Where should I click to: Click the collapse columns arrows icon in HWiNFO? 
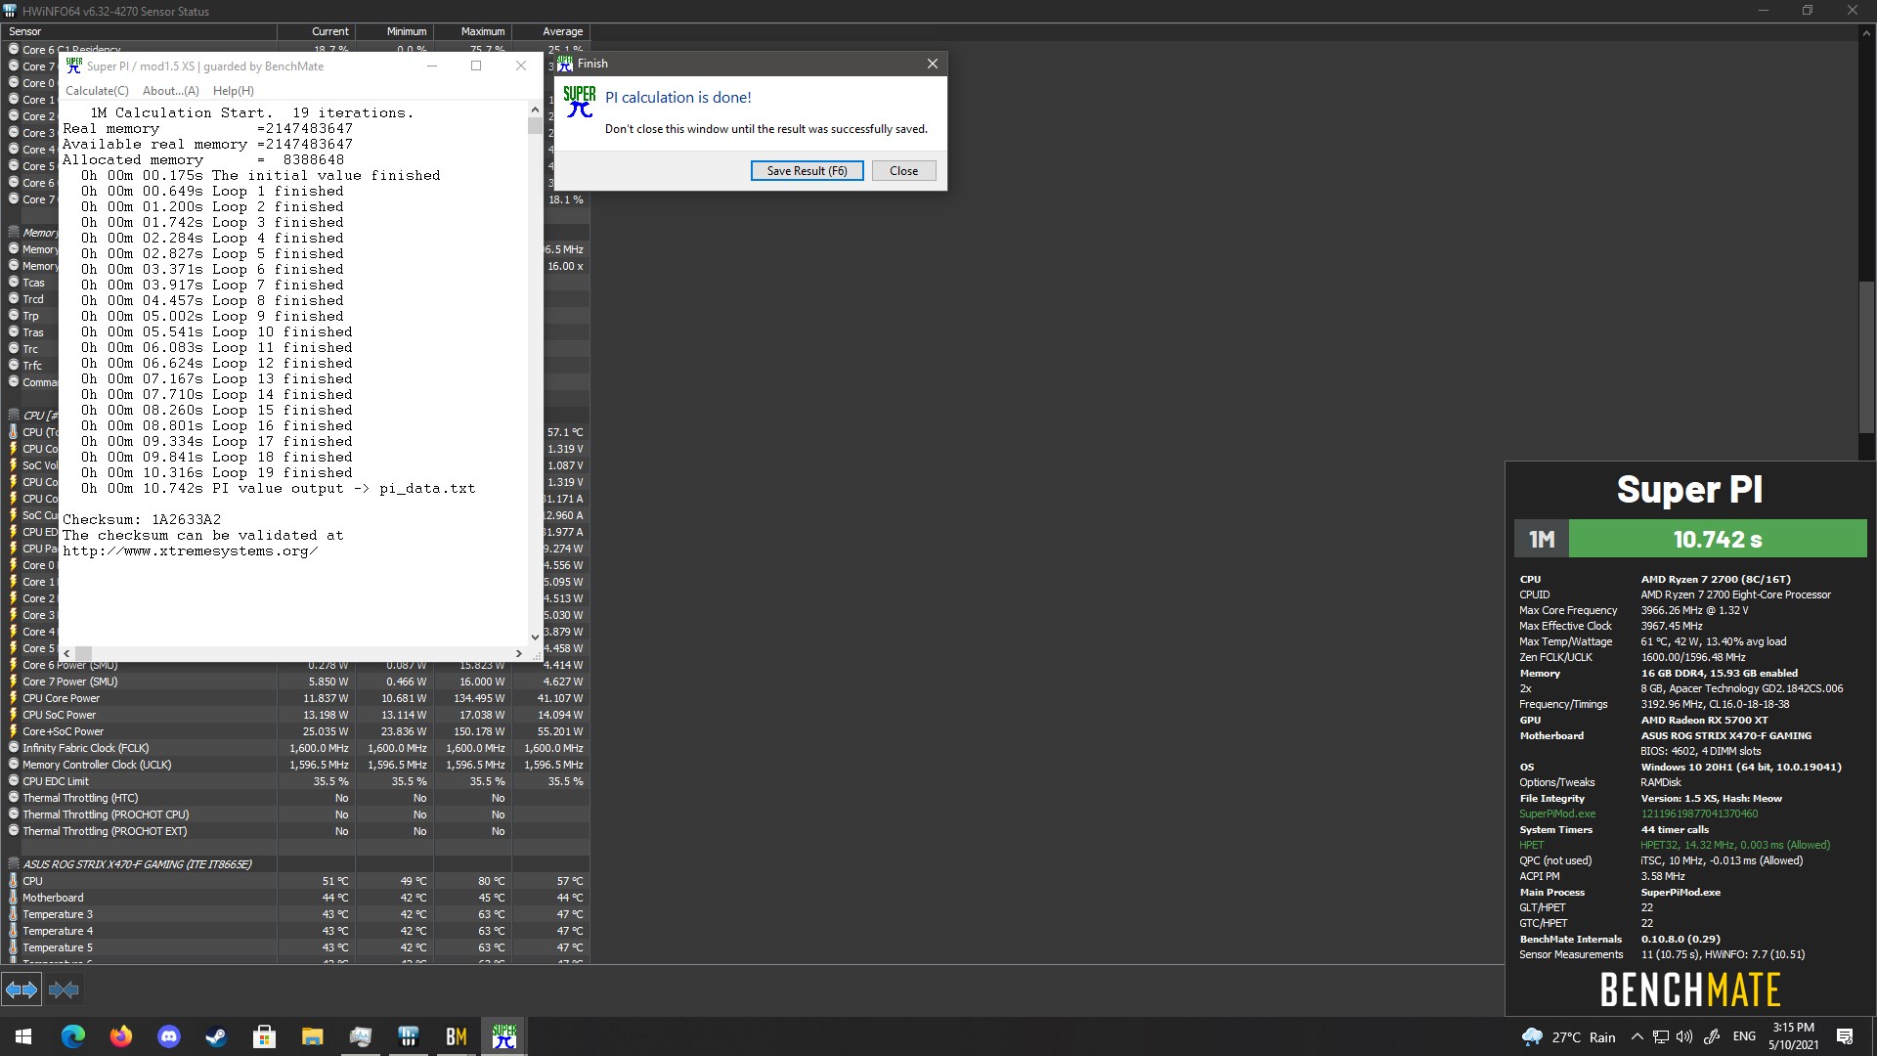[x=64, y=990]
